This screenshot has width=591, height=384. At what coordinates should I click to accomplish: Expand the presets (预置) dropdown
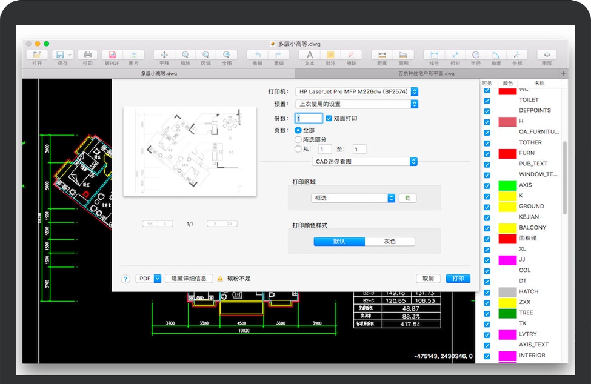pyautogui.click(x=356, y=104)
